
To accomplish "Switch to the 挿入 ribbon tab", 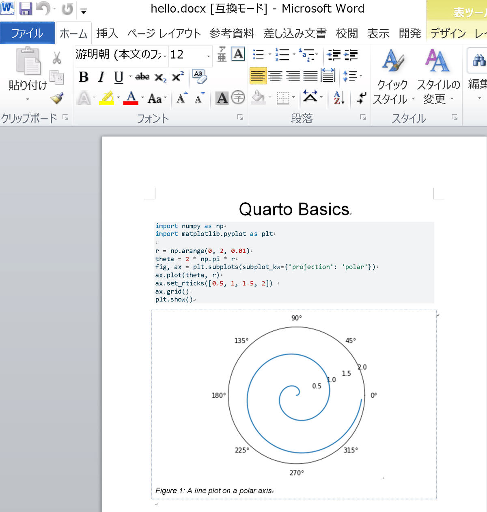I will point(107,34).
